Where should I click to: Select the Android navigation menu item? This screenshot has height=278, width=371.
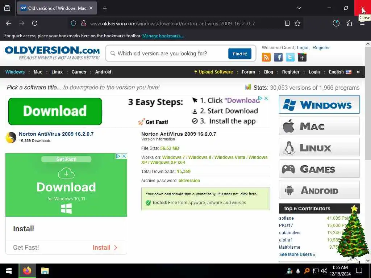[x=103, y=72]
